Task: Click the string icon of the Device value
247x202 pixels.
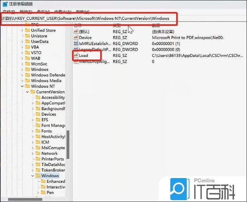Action: coord(76,38)
